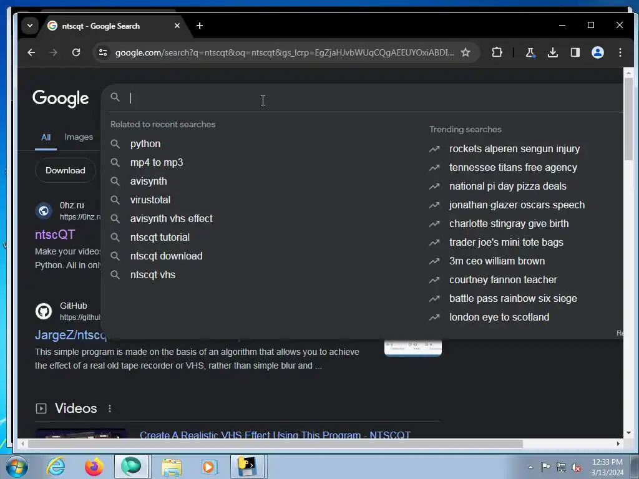The image size is (639, 479).
Task: Click the Download filter chip
Action: point(65,170)
